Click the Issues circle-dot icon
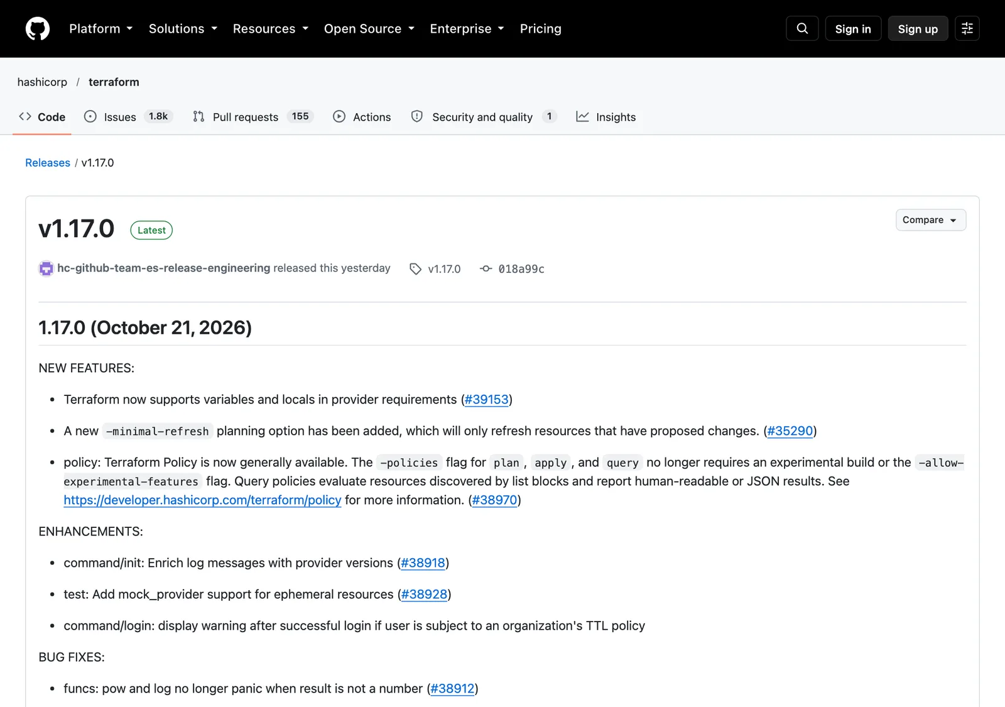This screenshot has width=1005, height=707. [90, 116]
